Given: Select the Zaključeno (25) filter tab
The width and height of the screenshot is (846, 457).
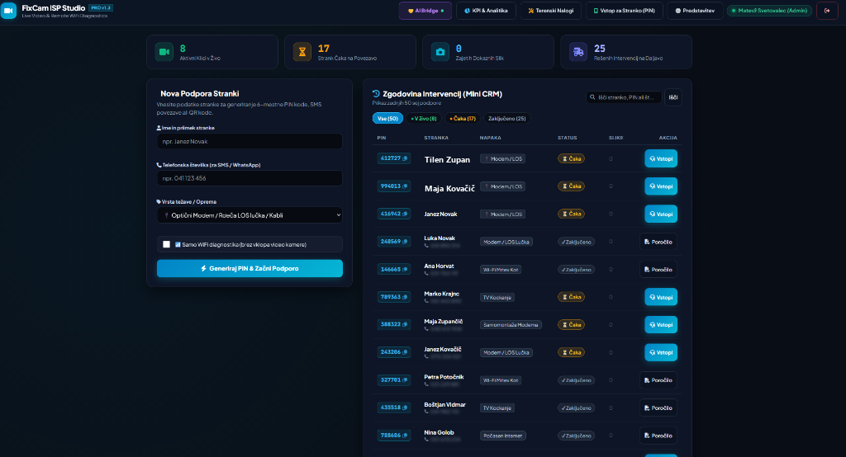Looking at the screenshot, I should point(506,119).
